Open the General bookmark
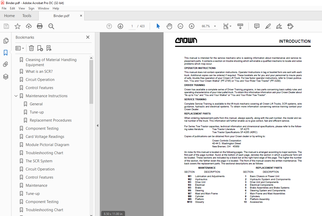 tap(36, 104)
